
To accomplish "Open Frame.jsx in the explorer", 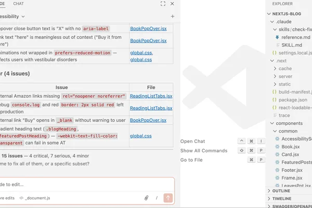I will [292, 178].
